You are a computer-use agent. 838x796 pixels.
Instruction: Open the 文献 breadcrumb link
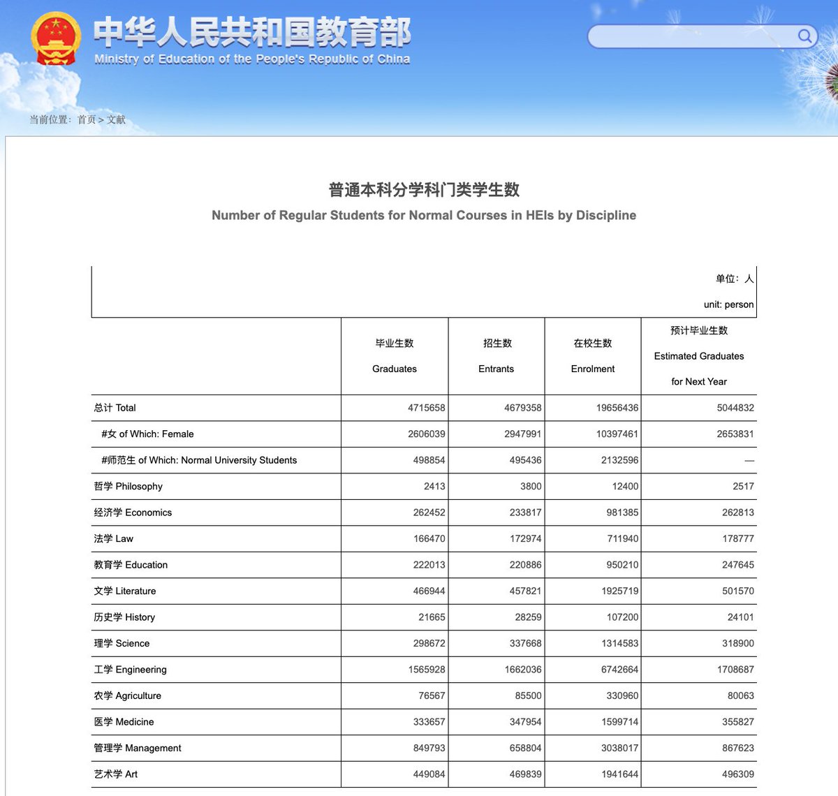pos(116,120)
